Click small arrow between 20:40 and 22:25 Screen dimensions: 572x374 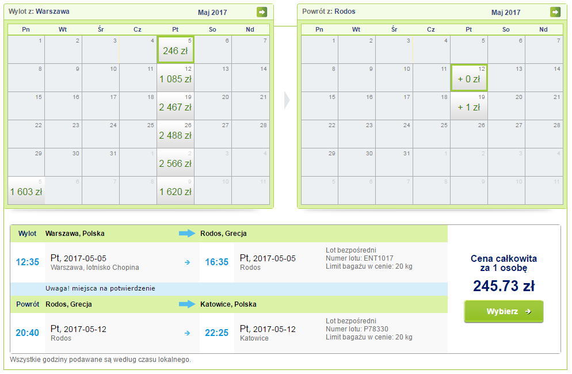pyautogui.click(x=187, y=333)
